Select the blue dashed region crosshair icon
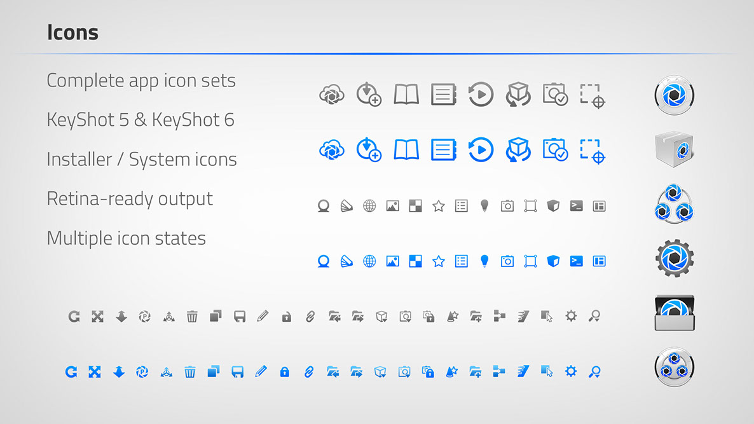The height and width of the screenshot is (424, 754). click(x=593, y=151)
